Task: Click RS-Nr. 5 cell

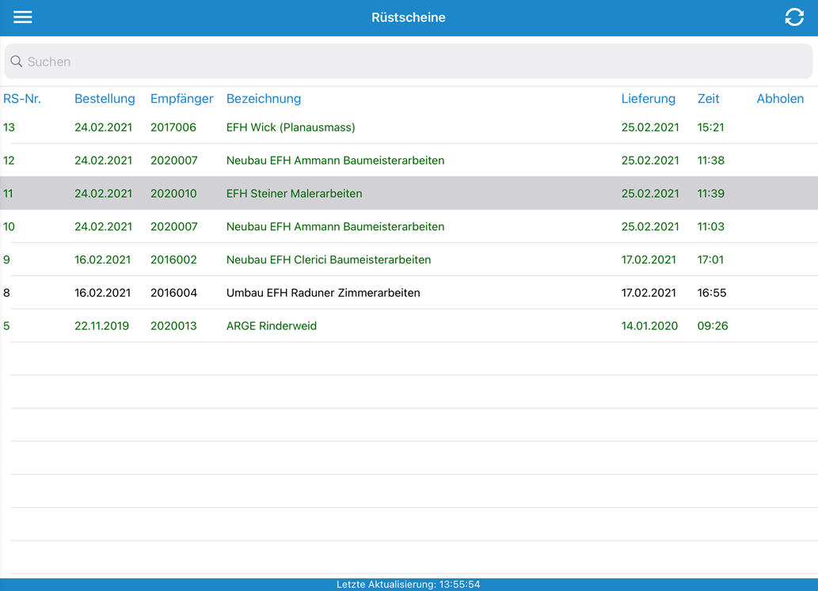Action: pyautogui.click(x=6, y=326)
